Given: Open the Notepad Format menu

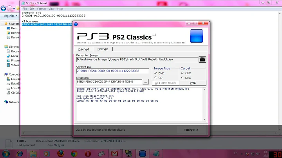Looking at the screenshot, I should 42,9.
